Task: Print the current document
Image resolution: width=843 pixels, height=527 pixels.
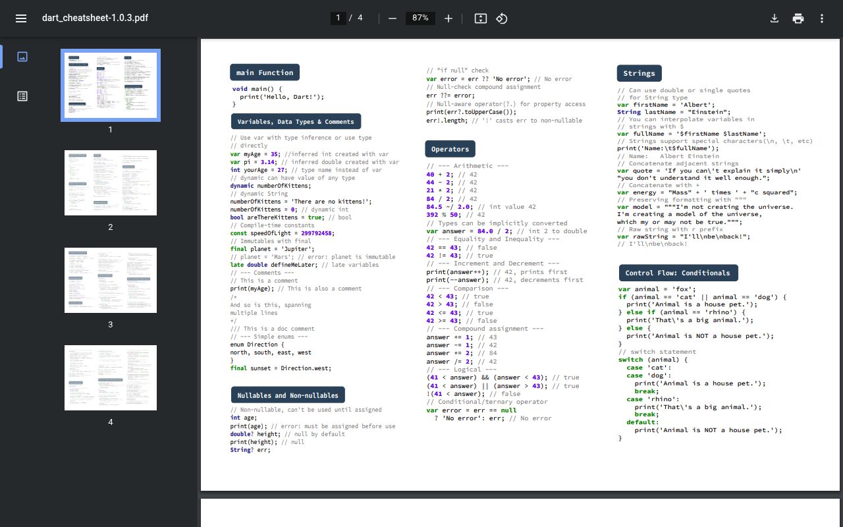Action: pyautogui.click(x=798, y=18)
